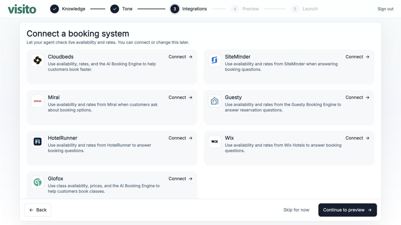401x225 pixels.
Task: Connect the Guesty Booking Engine
Action: (357, 97)
